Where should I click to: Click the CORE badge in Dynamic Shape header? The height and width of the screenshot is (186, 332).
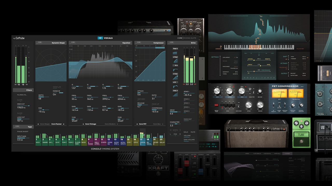39,42
